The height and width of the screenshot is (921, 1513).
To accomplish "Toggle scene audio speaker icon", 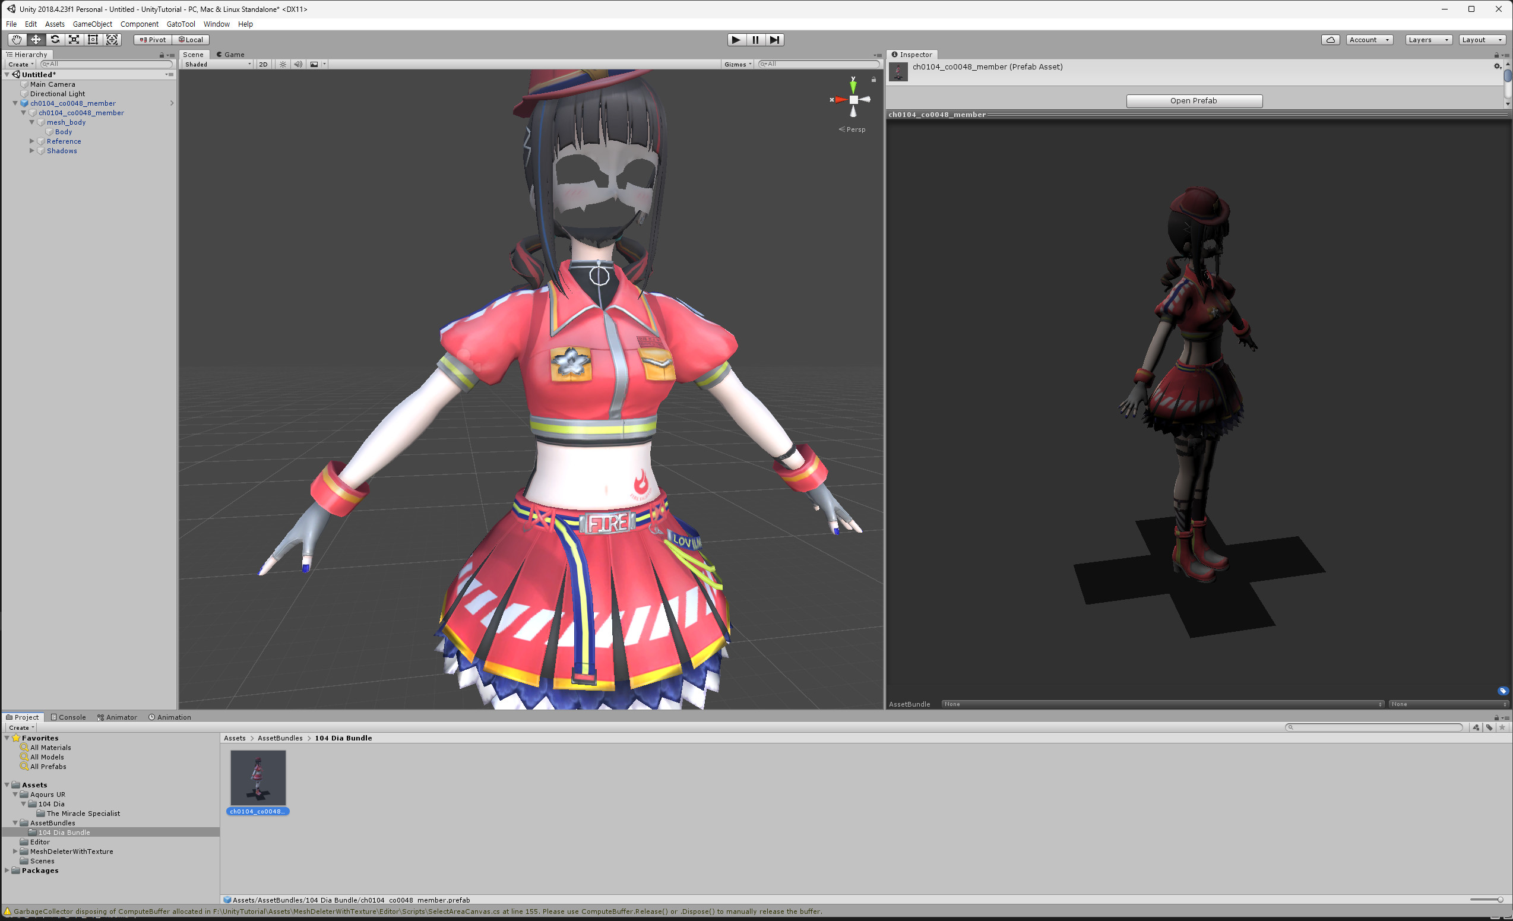I will pos(298,65).
